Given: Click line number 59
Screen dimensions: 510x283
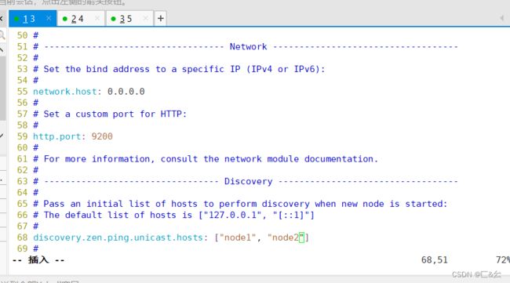Looking at the screenshot, I should pyautogui.click(x=22, y=136).
